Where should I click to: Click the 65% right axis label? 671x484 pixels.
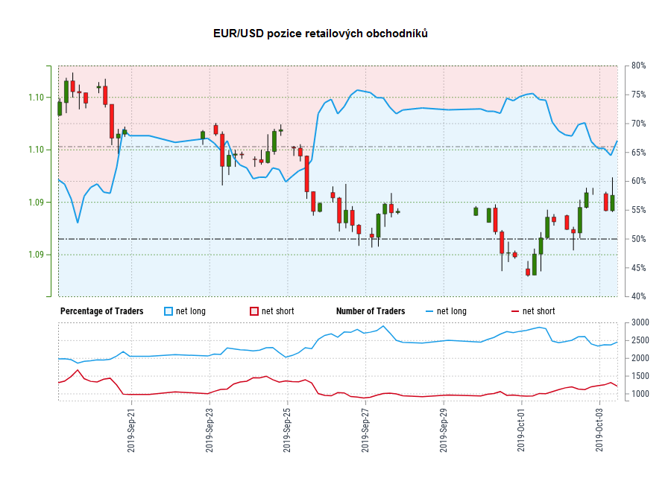coord(638,153)
